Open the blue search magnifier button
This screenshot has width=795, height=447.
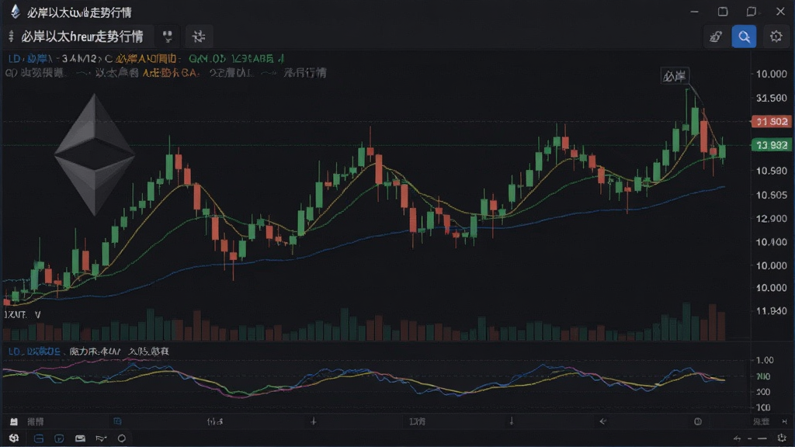(744, 36)
